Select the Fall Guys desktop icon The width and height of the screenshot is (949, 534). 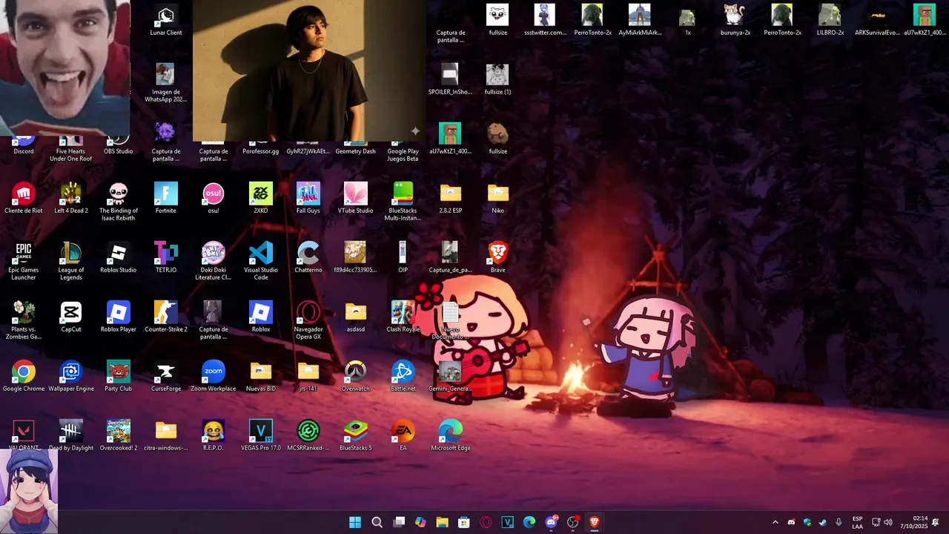pyautogui.click(x=308, y=199)
